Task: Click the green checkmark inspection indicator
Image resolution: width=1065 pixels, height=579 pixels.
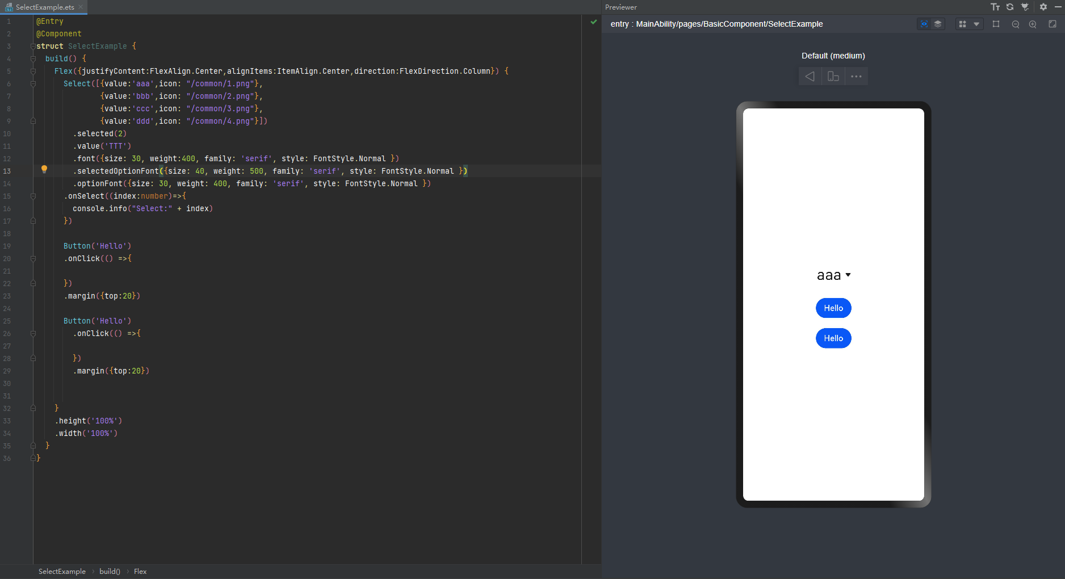Action: click(x=594, y=22)
